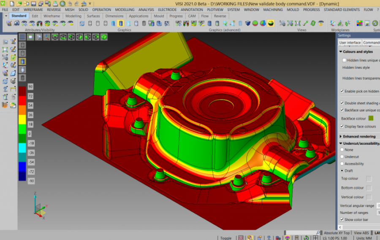Screen dimensions: 380x240
Task: Click the Absolute XY Top status entry
Action: [337, 233]
